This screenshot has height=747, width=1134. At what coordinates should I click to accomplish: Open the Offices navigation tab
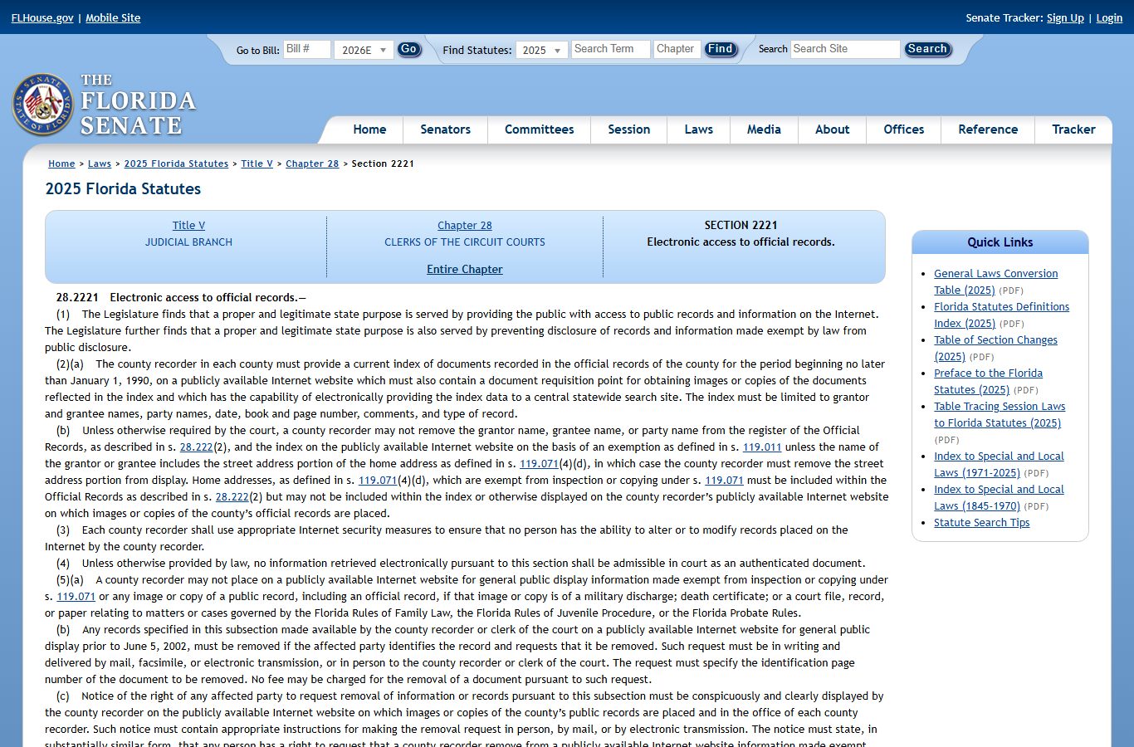[x=904, y=129]
